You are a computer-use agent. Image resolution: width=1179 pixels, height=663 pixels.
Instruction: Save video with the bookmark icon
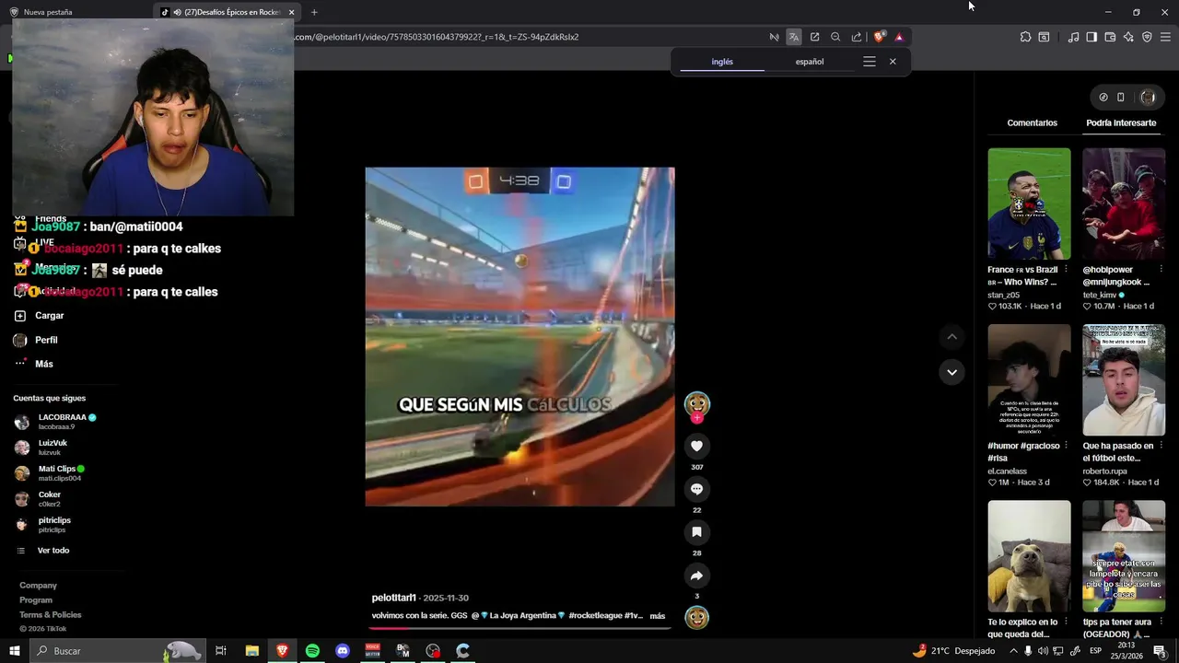click(x=696, y=532)
